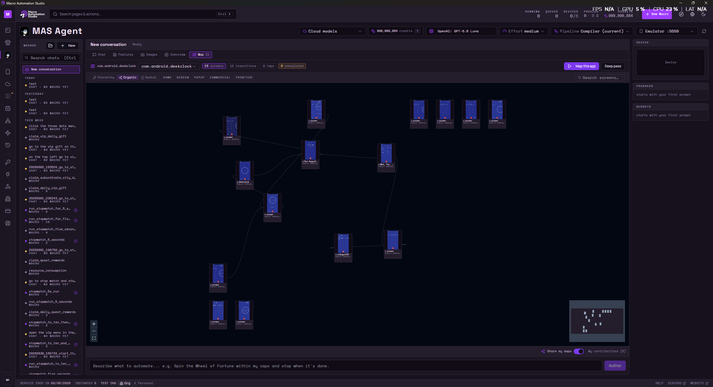Toggle the FRONTIER filter chip
This screenshot has width=713, height=387.
244,77
